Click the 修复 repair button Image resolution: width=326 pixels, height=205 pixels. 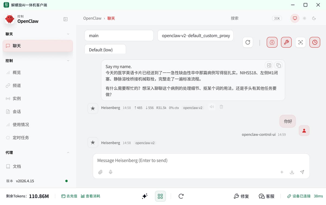coord(241,196)
